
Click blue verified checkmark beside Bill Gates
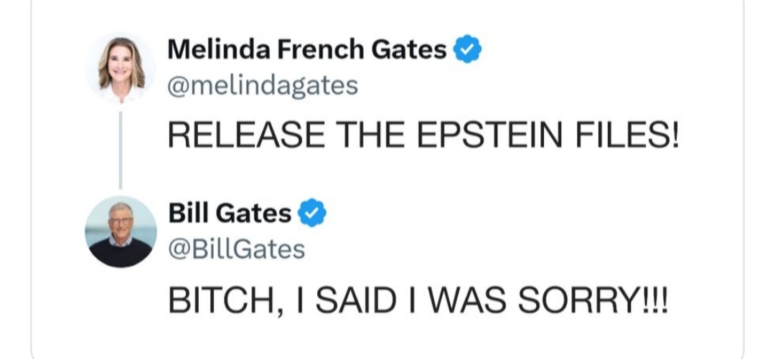click(312, 212)
